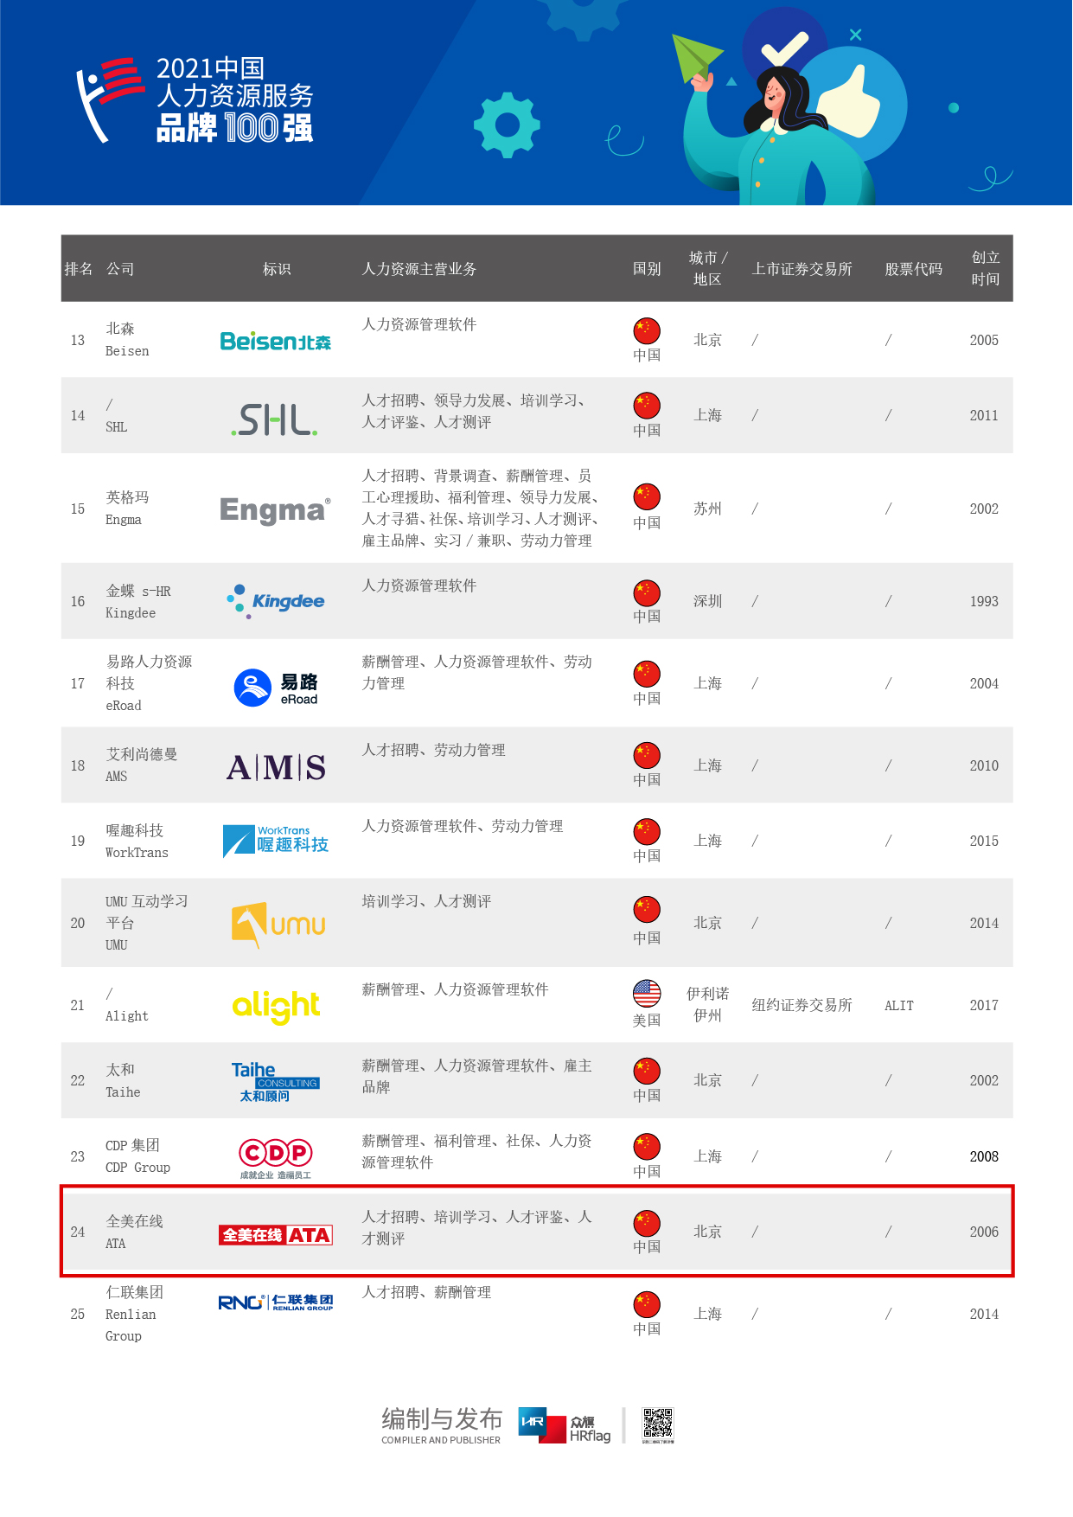The height and width of the screenshot is (1517, 1073).
Task: Click the SHL logo
Action: tap(275, 419)
